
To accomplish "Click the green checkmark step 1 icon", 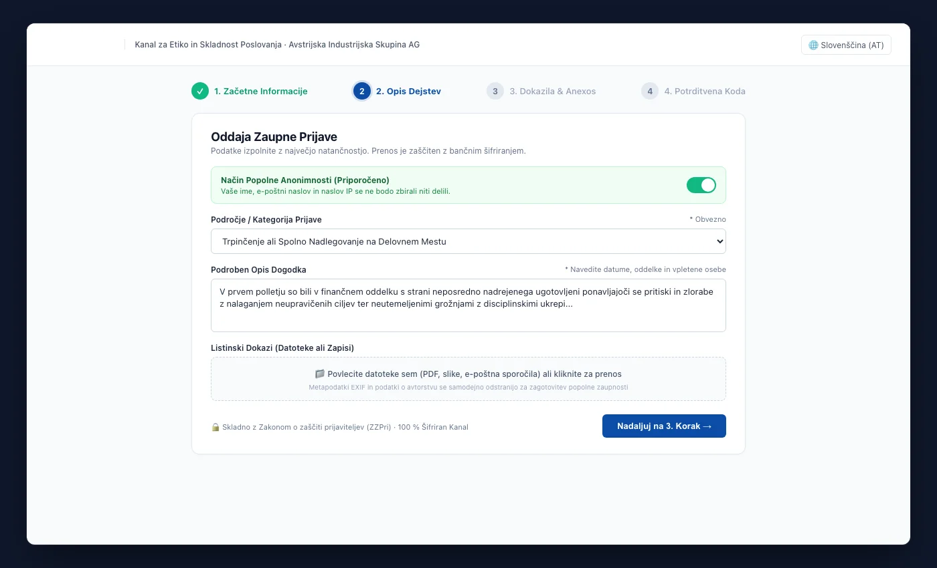I will click(200, 91).
